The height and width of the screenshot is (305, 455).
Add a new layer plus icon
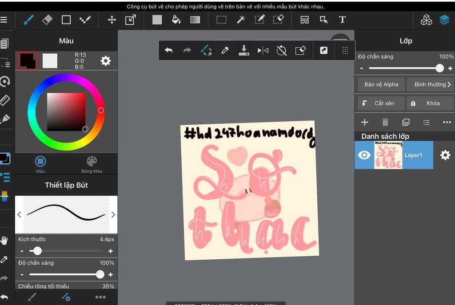point(365,123)
